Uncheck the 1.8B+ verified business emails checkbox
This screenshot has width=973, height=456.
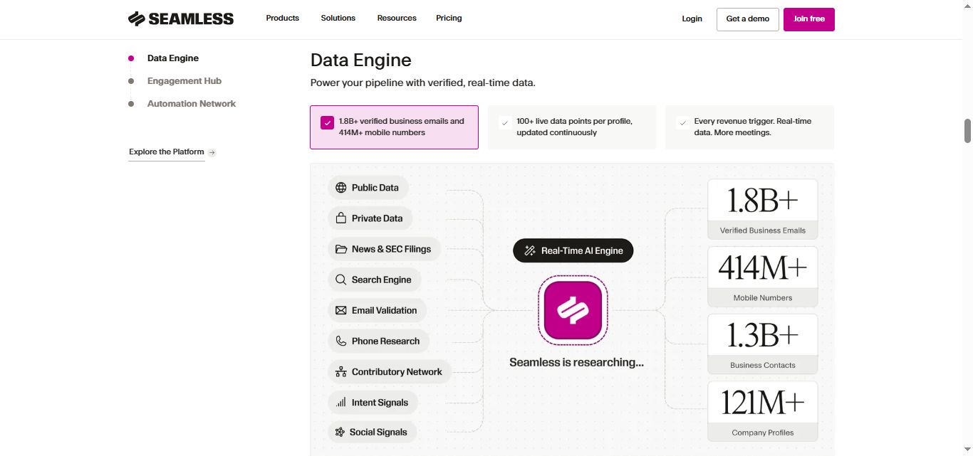click(328, 122)
